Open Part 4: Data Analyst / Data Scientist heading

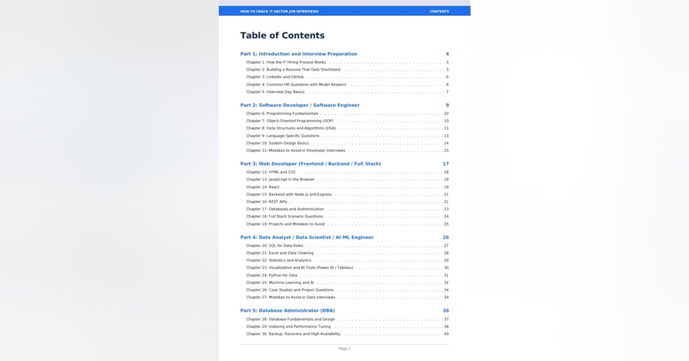307,237
